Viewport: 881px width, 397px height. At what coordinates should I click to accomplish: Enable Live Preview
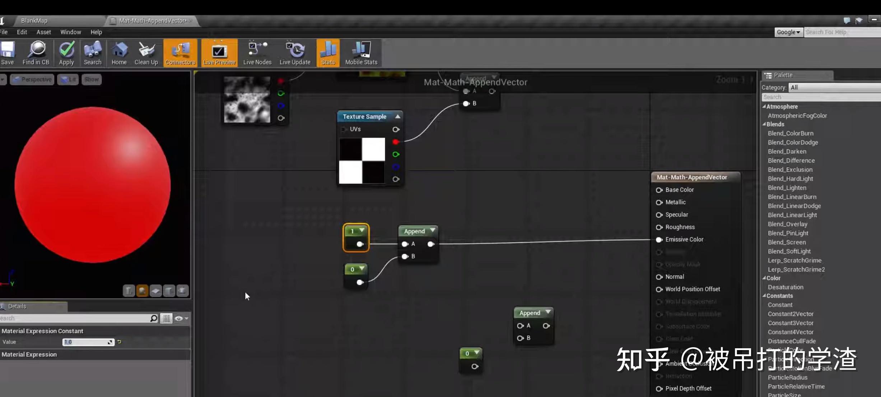pyautogui.click(x=219, y=53)
